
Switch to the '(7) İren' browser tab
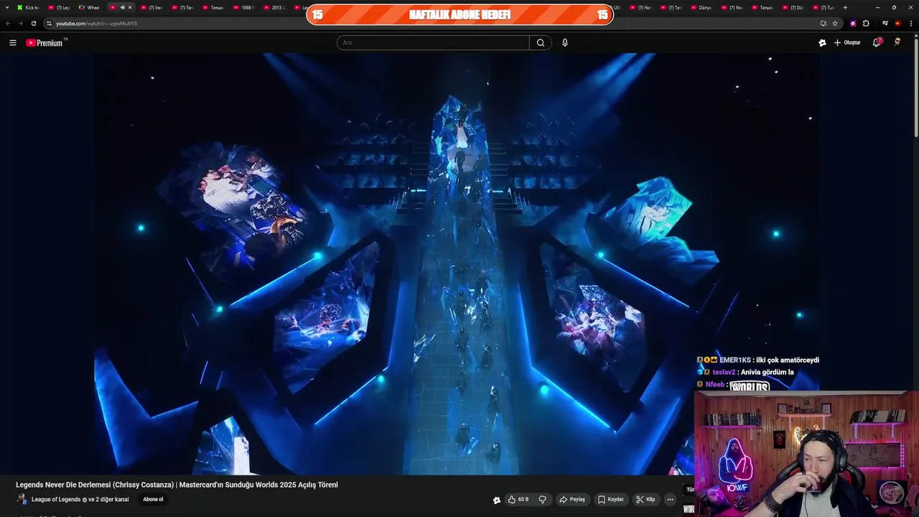[x=152, y=7]
